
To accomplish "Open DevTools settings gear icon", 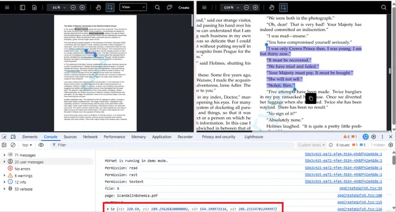I will tap(374, 137).
